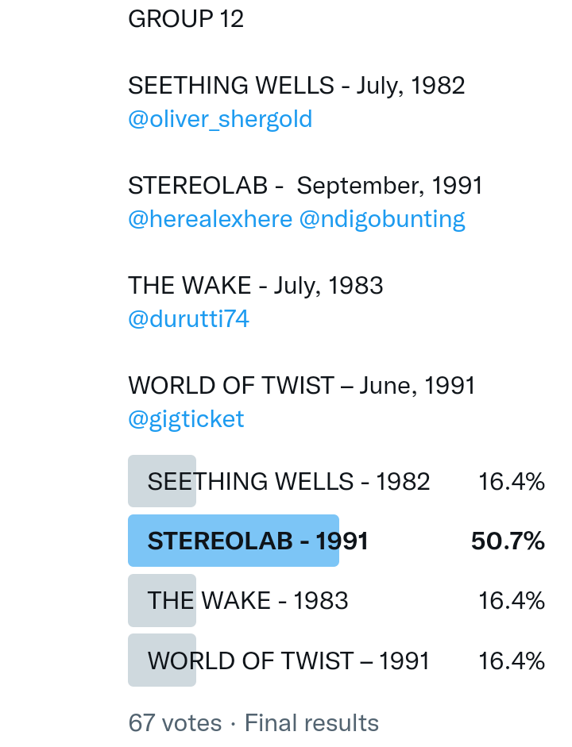The width and height of the screenshot is (572, 747).
Task: Open the @herealexhere profile mention
Action: [x=210, y=219]
